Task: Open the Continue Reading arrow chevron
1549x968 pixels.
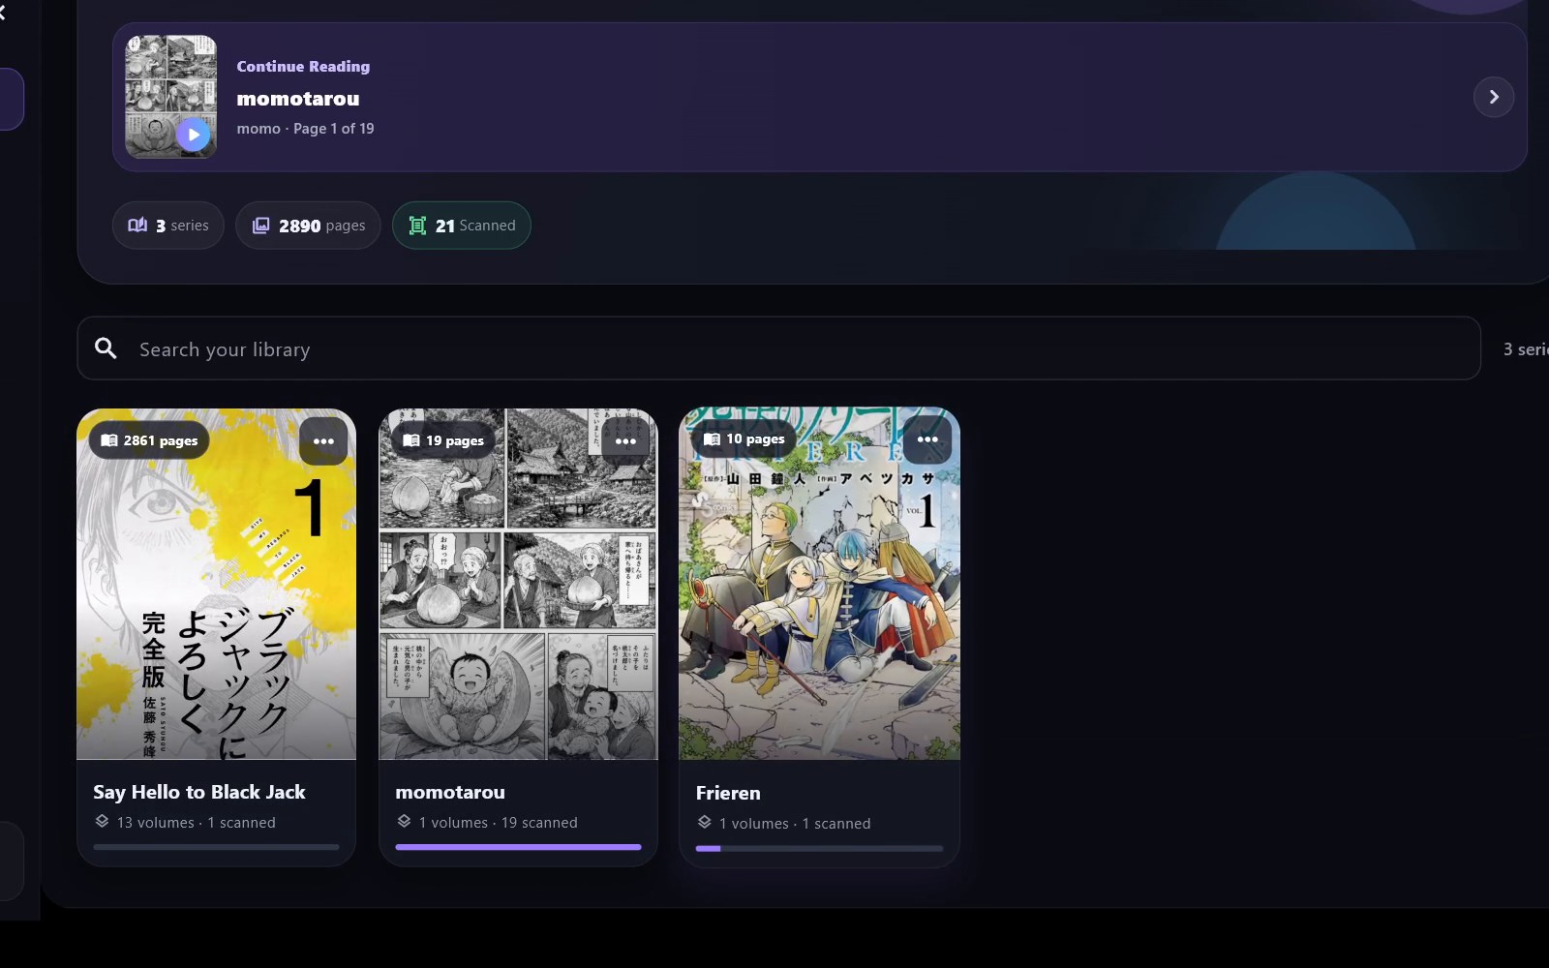Action: pyautogui.click(x=1493, y=97)
